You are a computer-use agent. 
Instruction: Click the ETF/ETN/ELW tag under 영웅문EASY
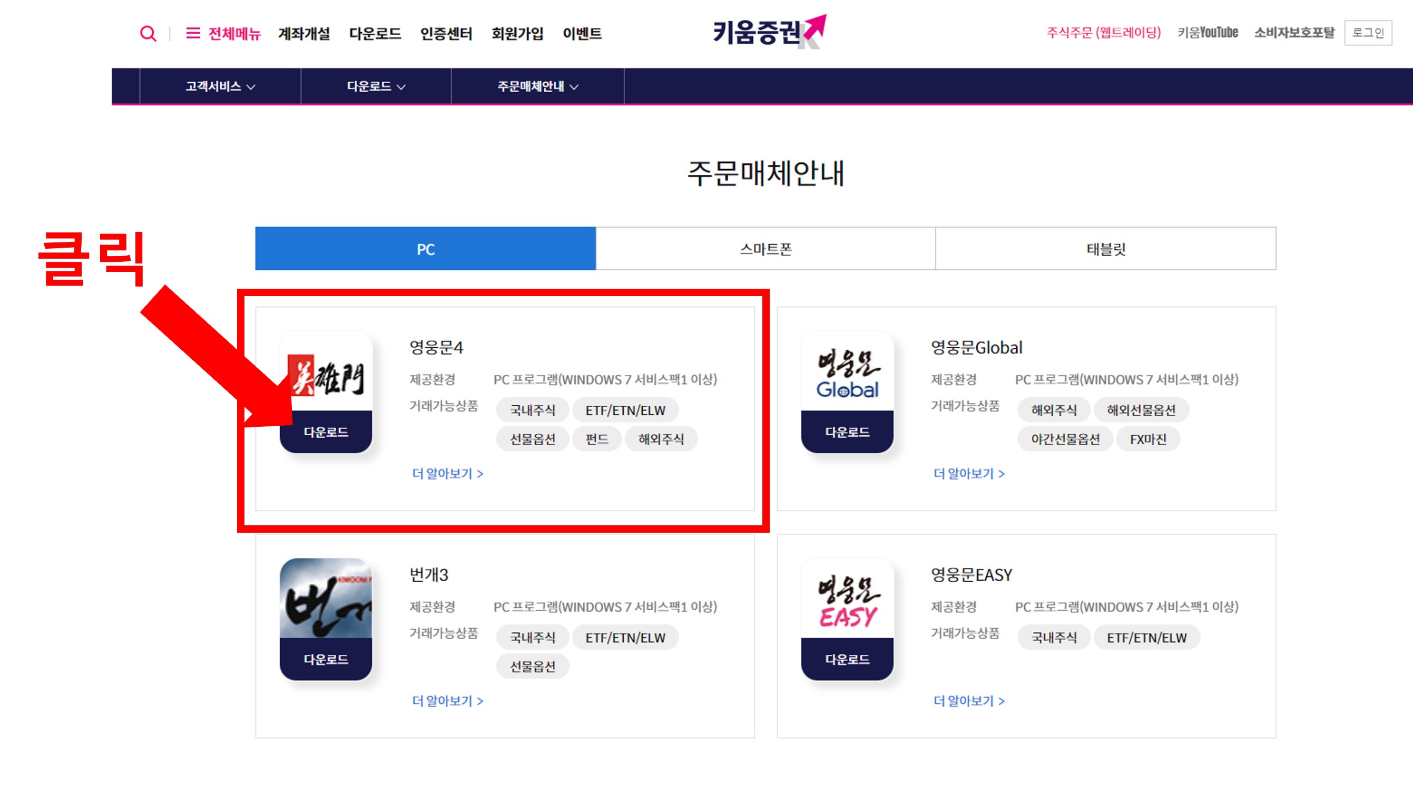[1146, 637]
